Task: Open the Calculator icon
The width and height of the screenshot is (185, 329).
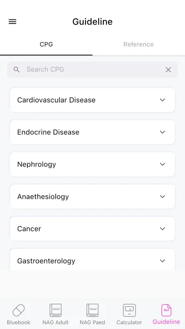Action: 129,310
